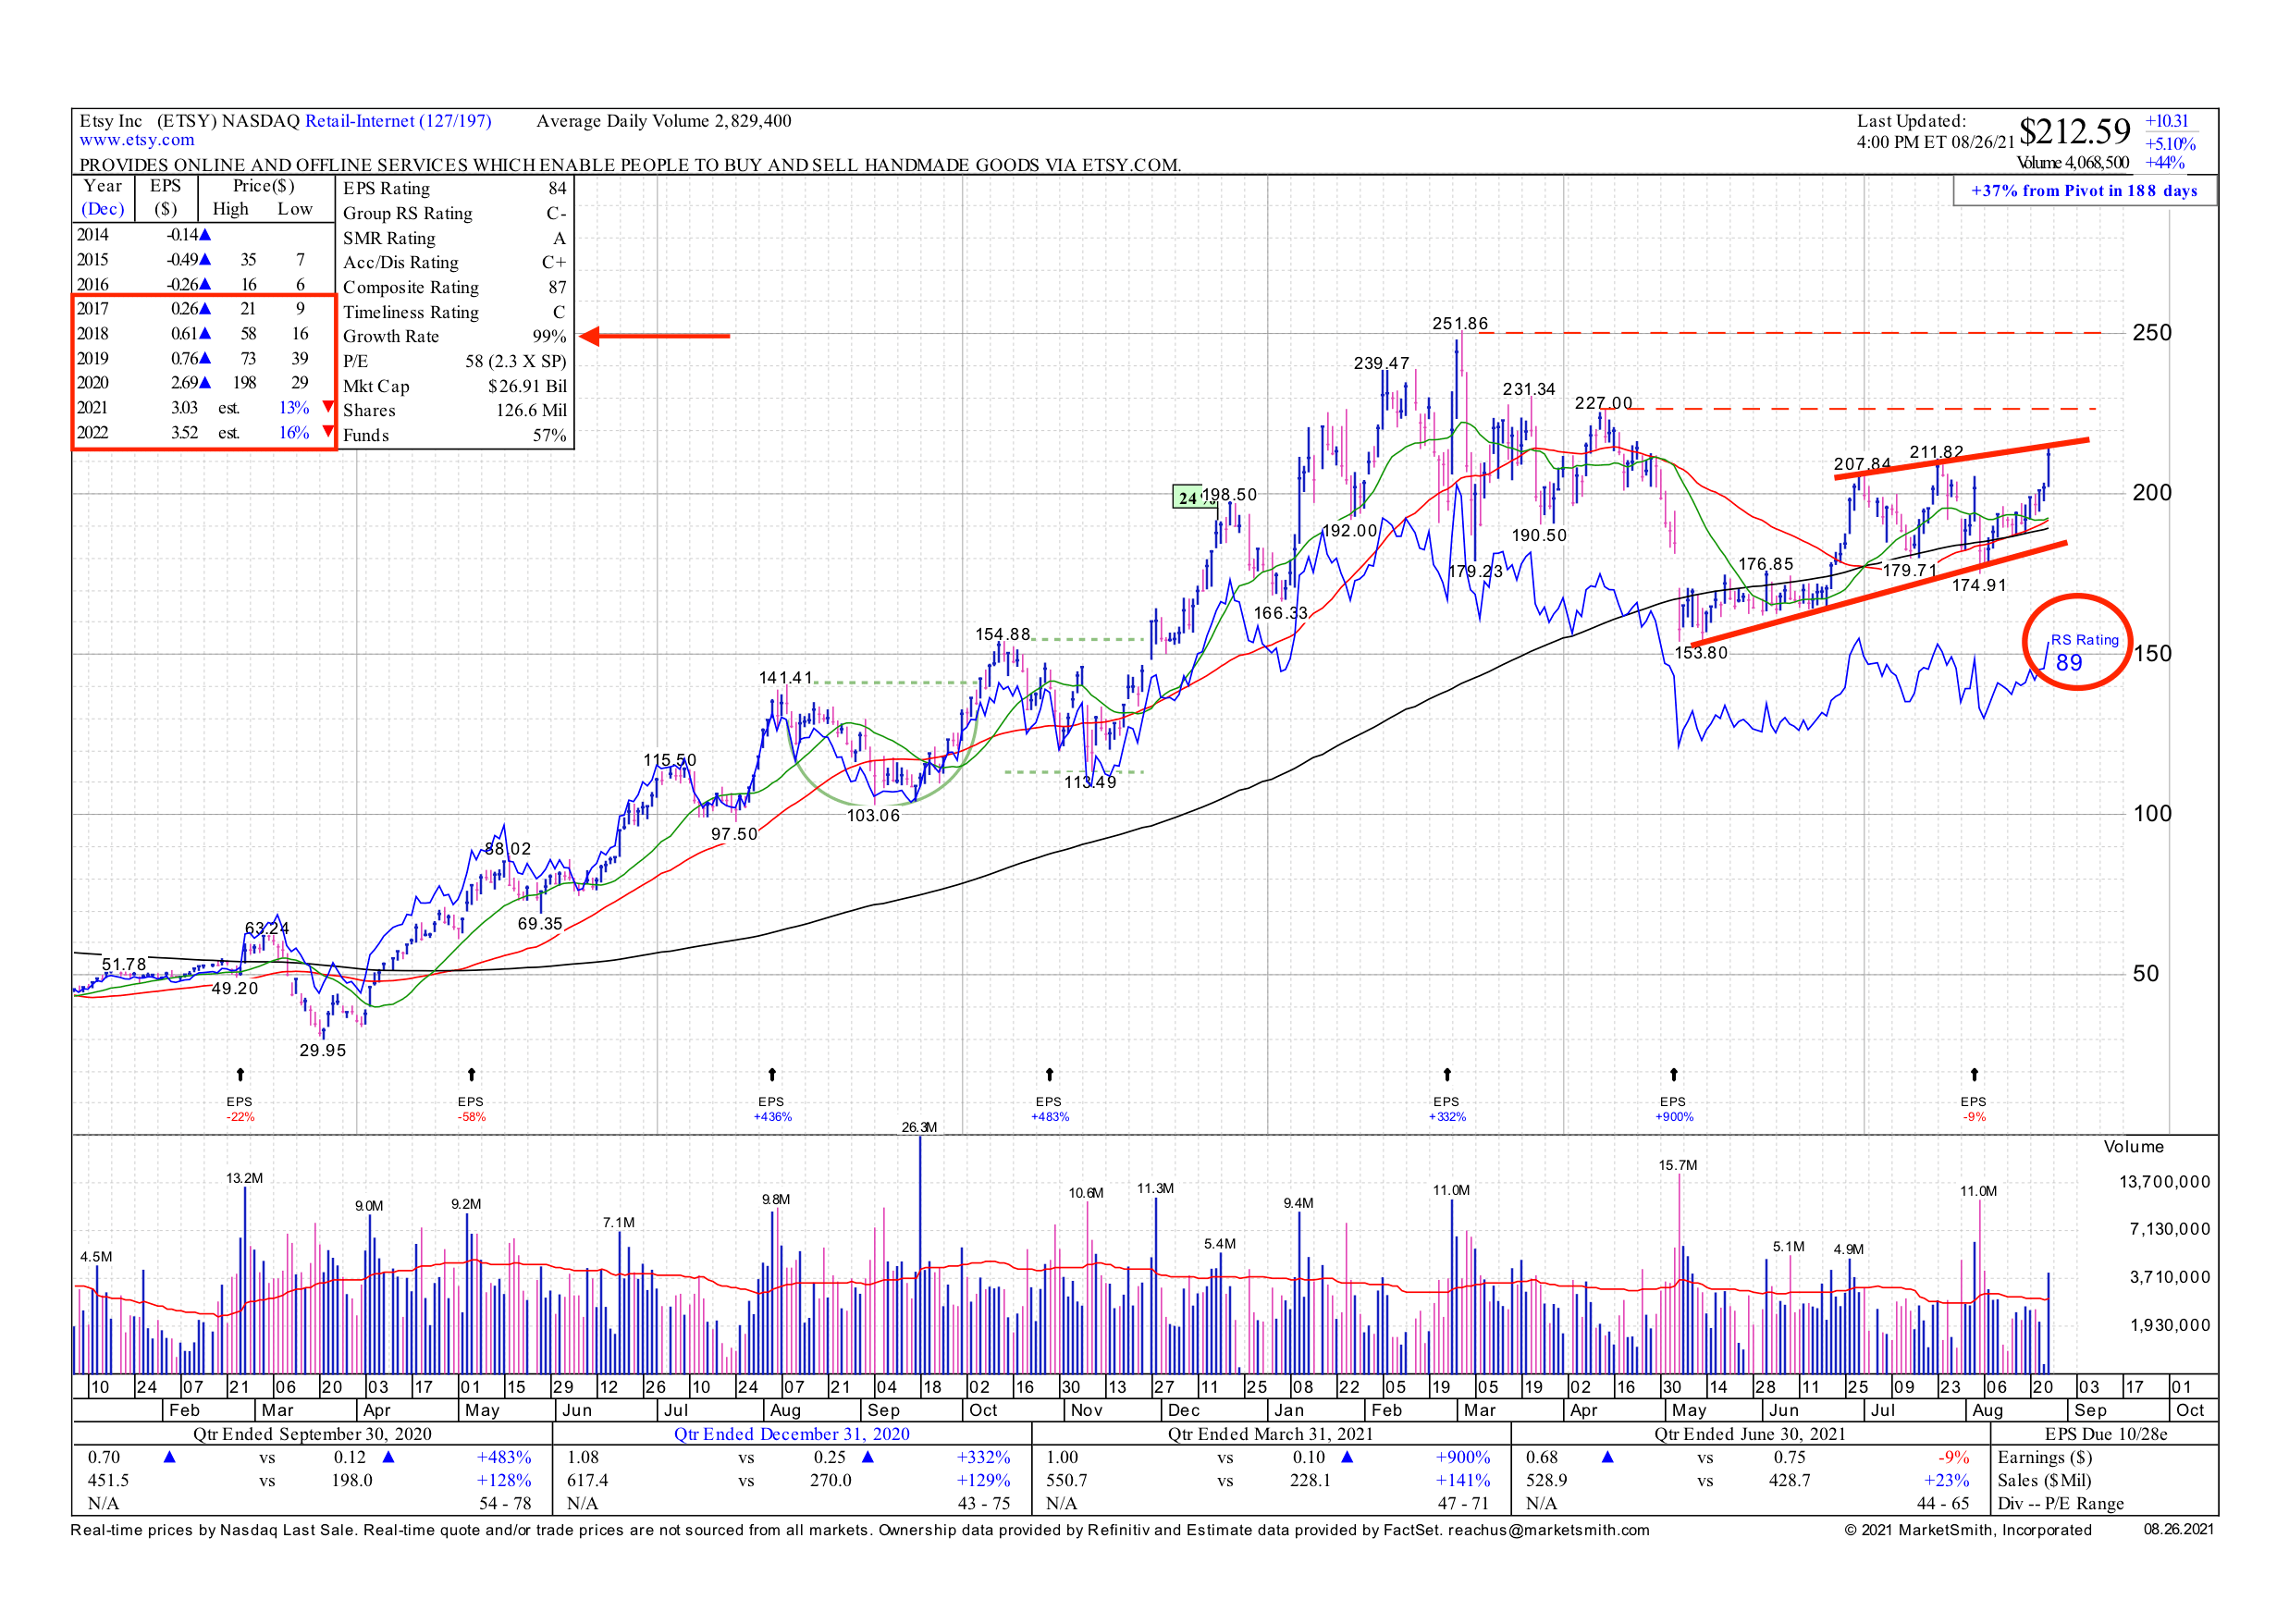Image resolution: width=2289 pixels, height=1624 pixels.
Task: Click the RS Rating 89 label
Action: [x=2084, y=652]
